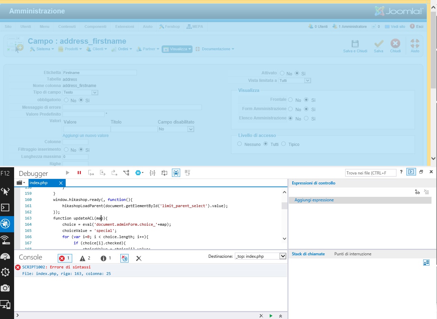Click the red Break/pause button in the debugger
This screenshot has width=437, height=319.
click(x=79, y=173)
